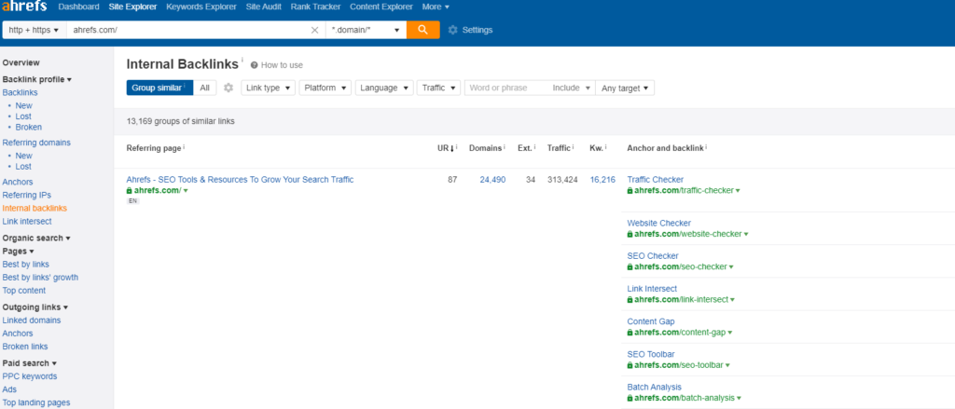Open Link intersect in the sidebar
The image size is (955, 409).
tap(27, 221)
